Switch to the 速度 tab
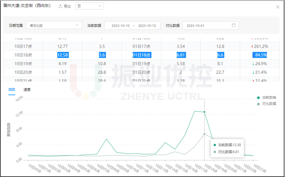The image size is (285, 177). [27, 89]
